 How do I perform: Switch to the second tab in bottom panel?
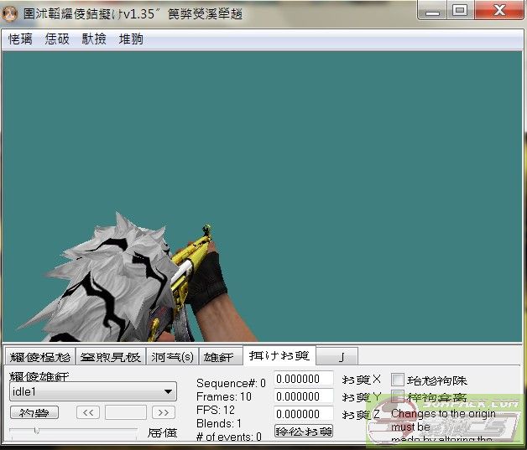[x=112, y=356]
